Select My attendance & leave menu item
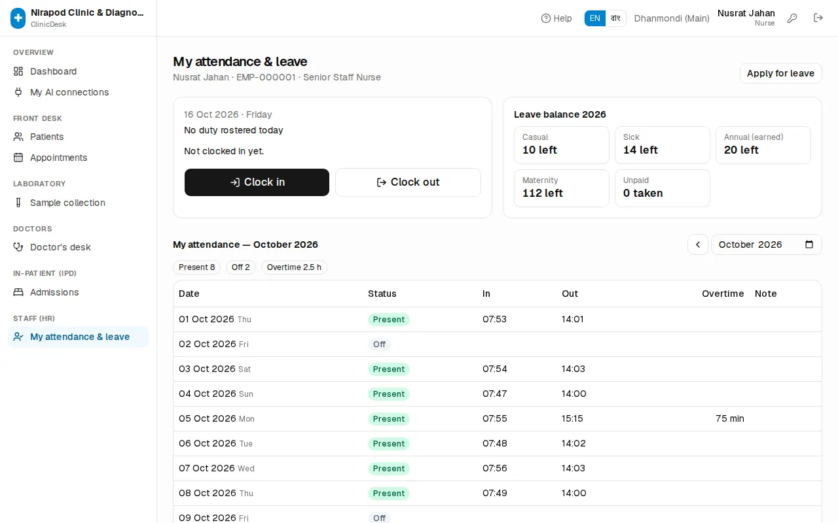Viewport: 838px width, 523px height. (x=79, y=337)
